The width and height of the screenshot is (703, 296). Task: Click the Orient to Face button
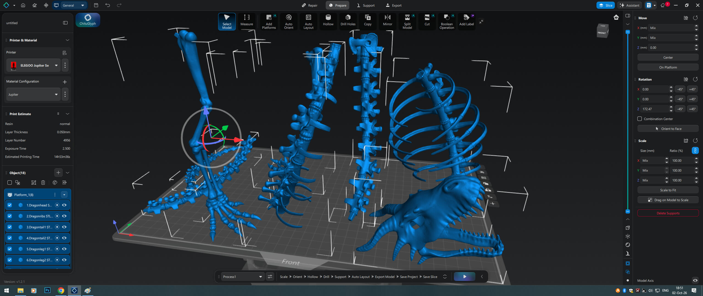click(x=668, y=129)
